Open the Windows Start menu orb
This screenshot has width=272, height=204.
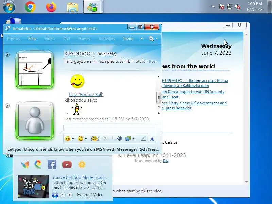point(9,6)
